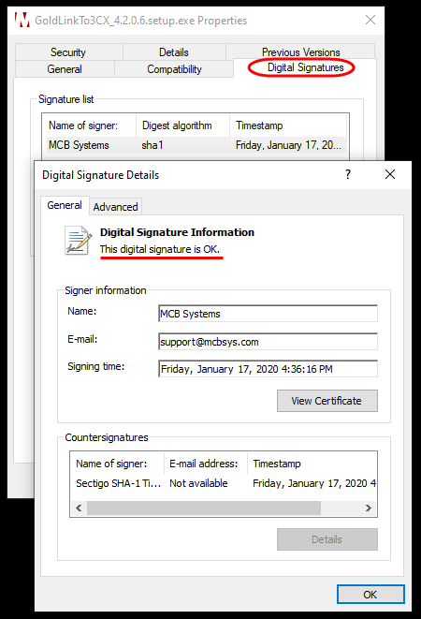Switch to the Advanced tab
Screen dimensions: 421x619
click(116, 207)
